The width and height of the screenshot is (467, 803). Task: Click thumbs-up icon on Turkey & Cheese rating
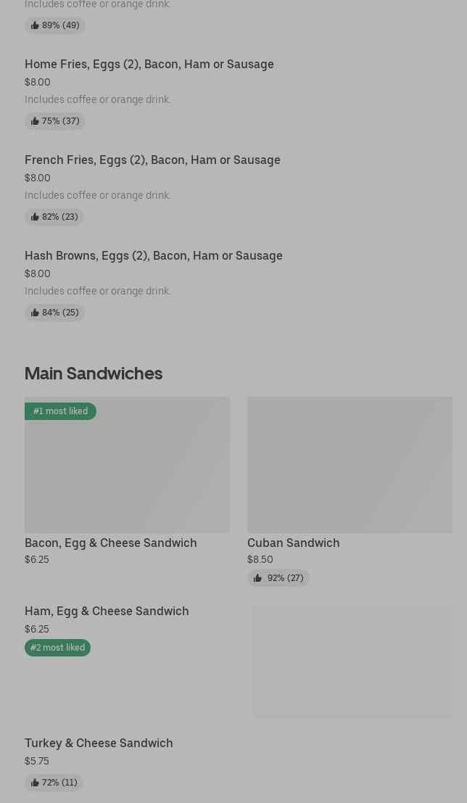pyautogui.click(x=35, y=783)
